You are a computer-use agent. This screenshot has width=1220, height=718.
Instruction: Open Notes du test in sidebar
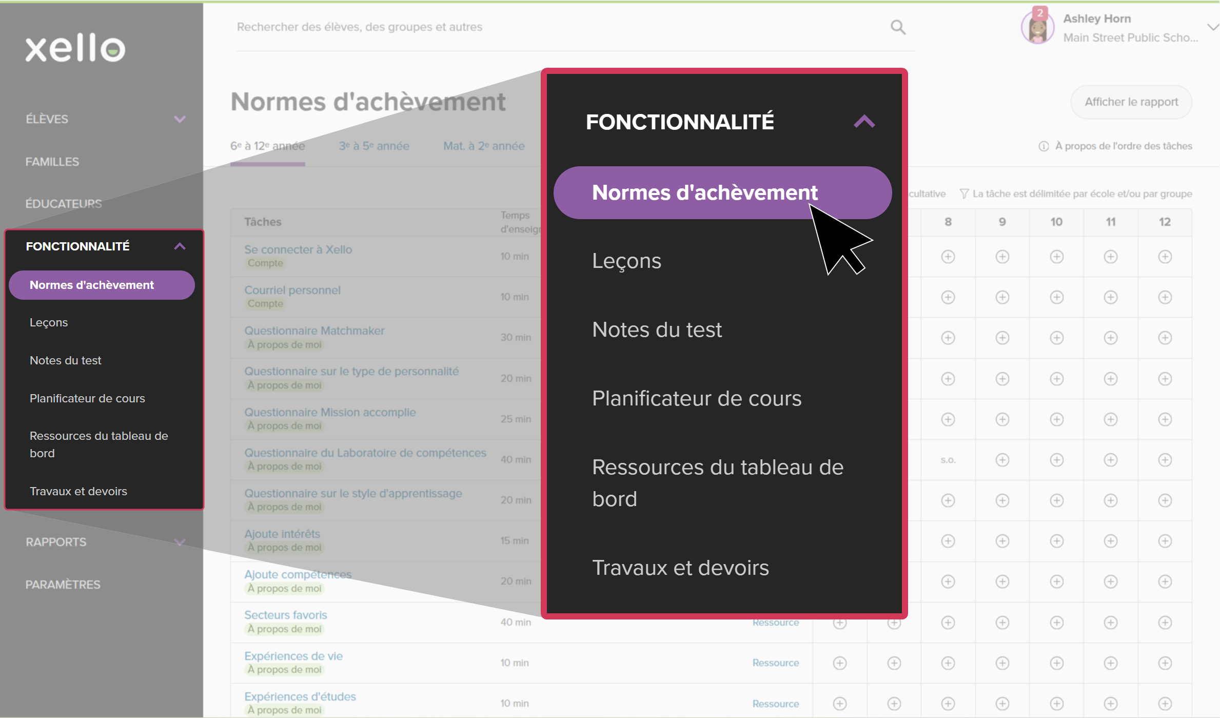[65, 360]
